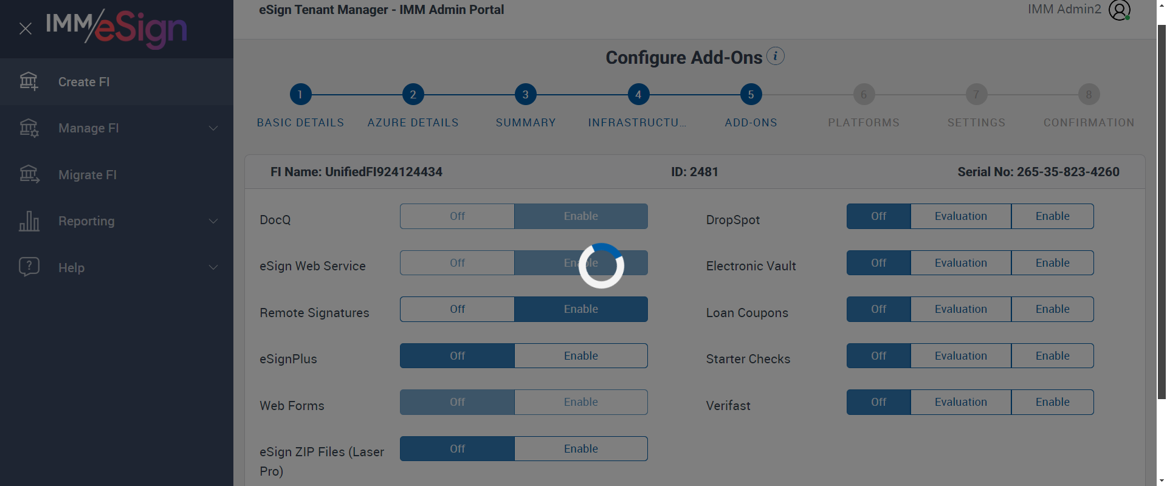The width and height of the screenshot is (1167, 486).
Task: Select step 7 circle Settings
Action: pos(976,94)
